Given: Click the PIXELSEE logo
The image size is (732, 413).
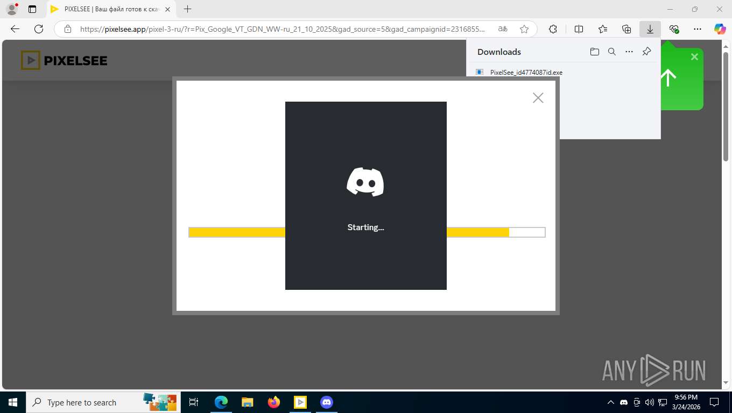Looking at the screenshot, I should (64, 60).
